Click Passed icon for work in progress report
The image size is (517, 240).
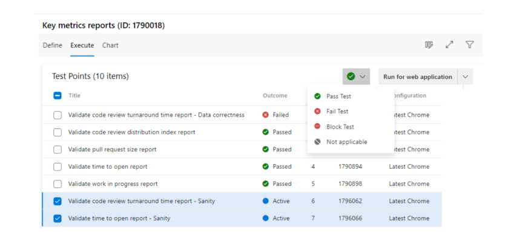click(265, 184)
